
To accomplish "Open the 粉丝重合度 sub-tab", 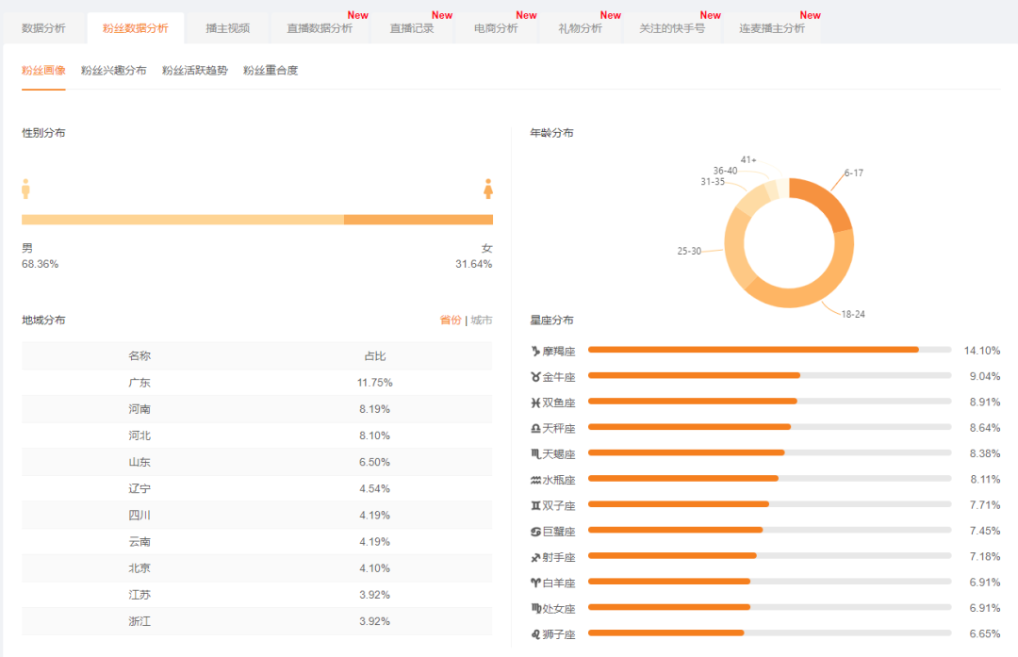I will 271,71.
